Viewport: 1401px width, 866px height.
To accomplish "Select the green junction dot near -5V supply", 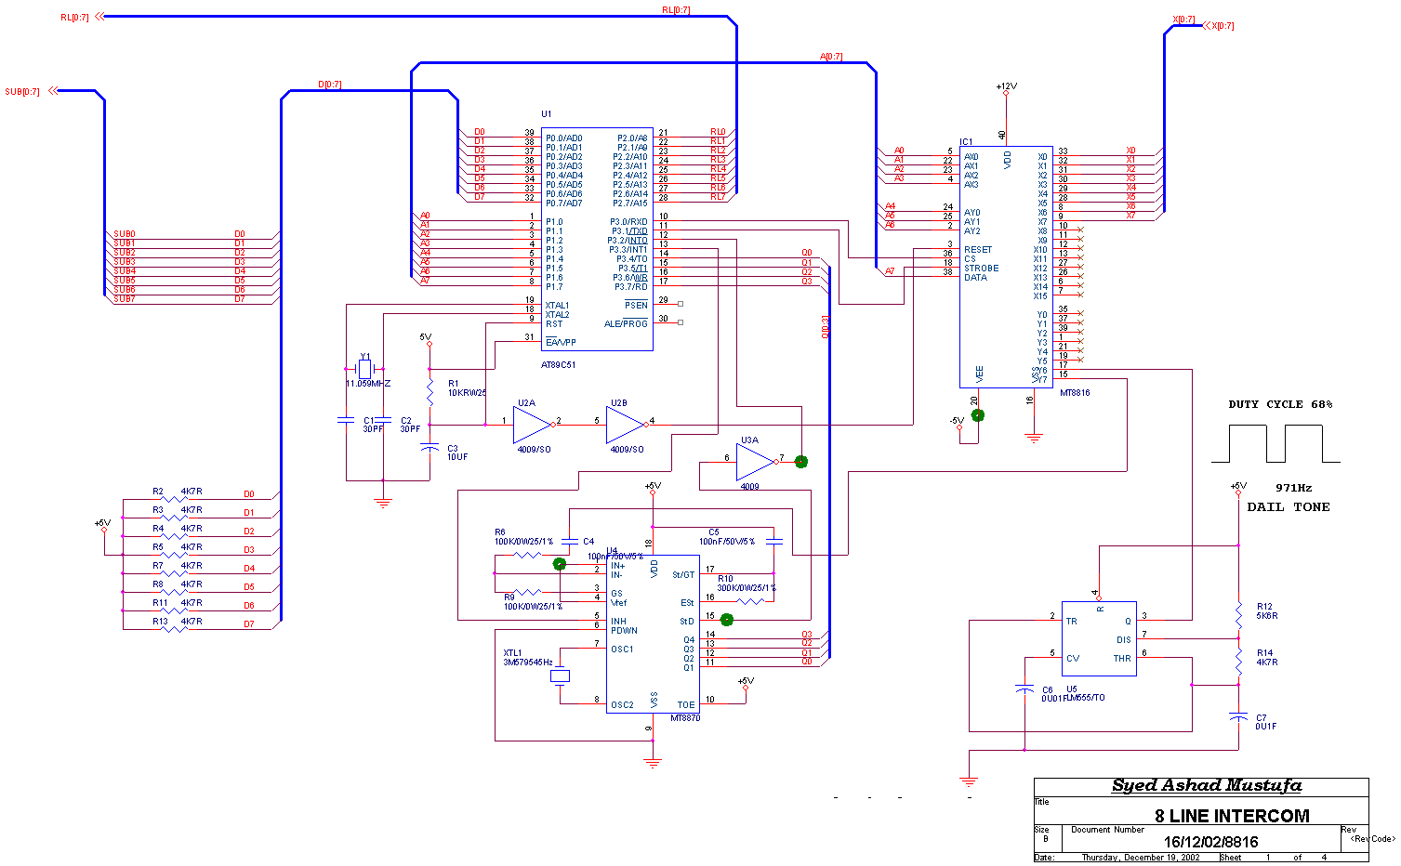I will click(x=977, y=415).
